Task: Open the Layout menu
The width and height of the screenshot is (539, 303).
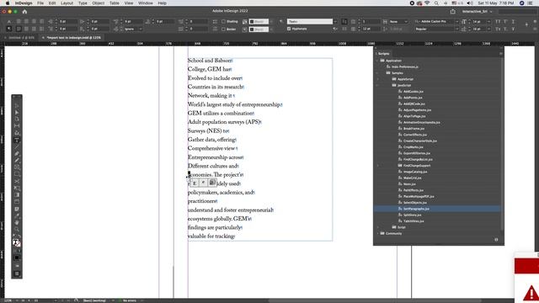Action: (67, 3)
